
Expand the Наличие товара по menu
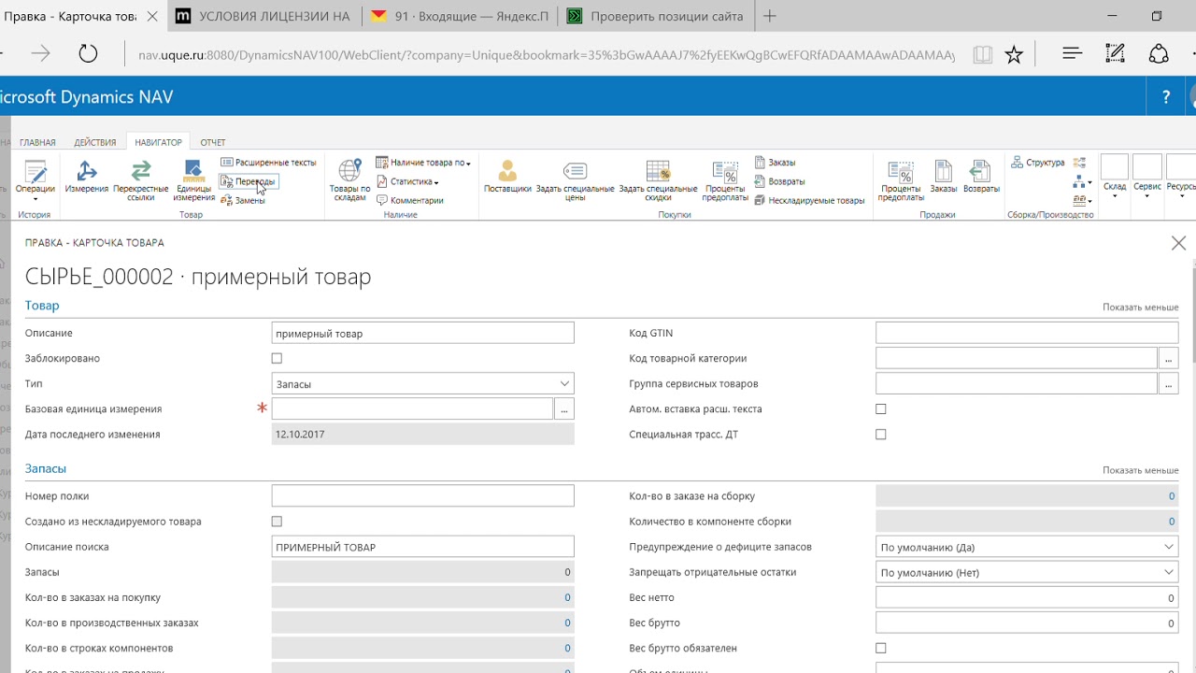(x=423, y=163)
